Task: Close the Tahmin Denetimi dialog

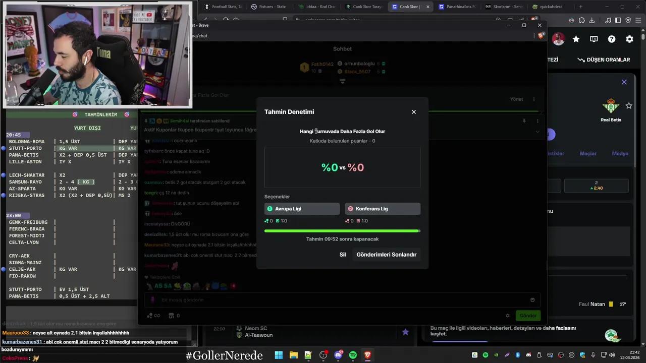Action: pyautogui.click(x=414, y=112)
